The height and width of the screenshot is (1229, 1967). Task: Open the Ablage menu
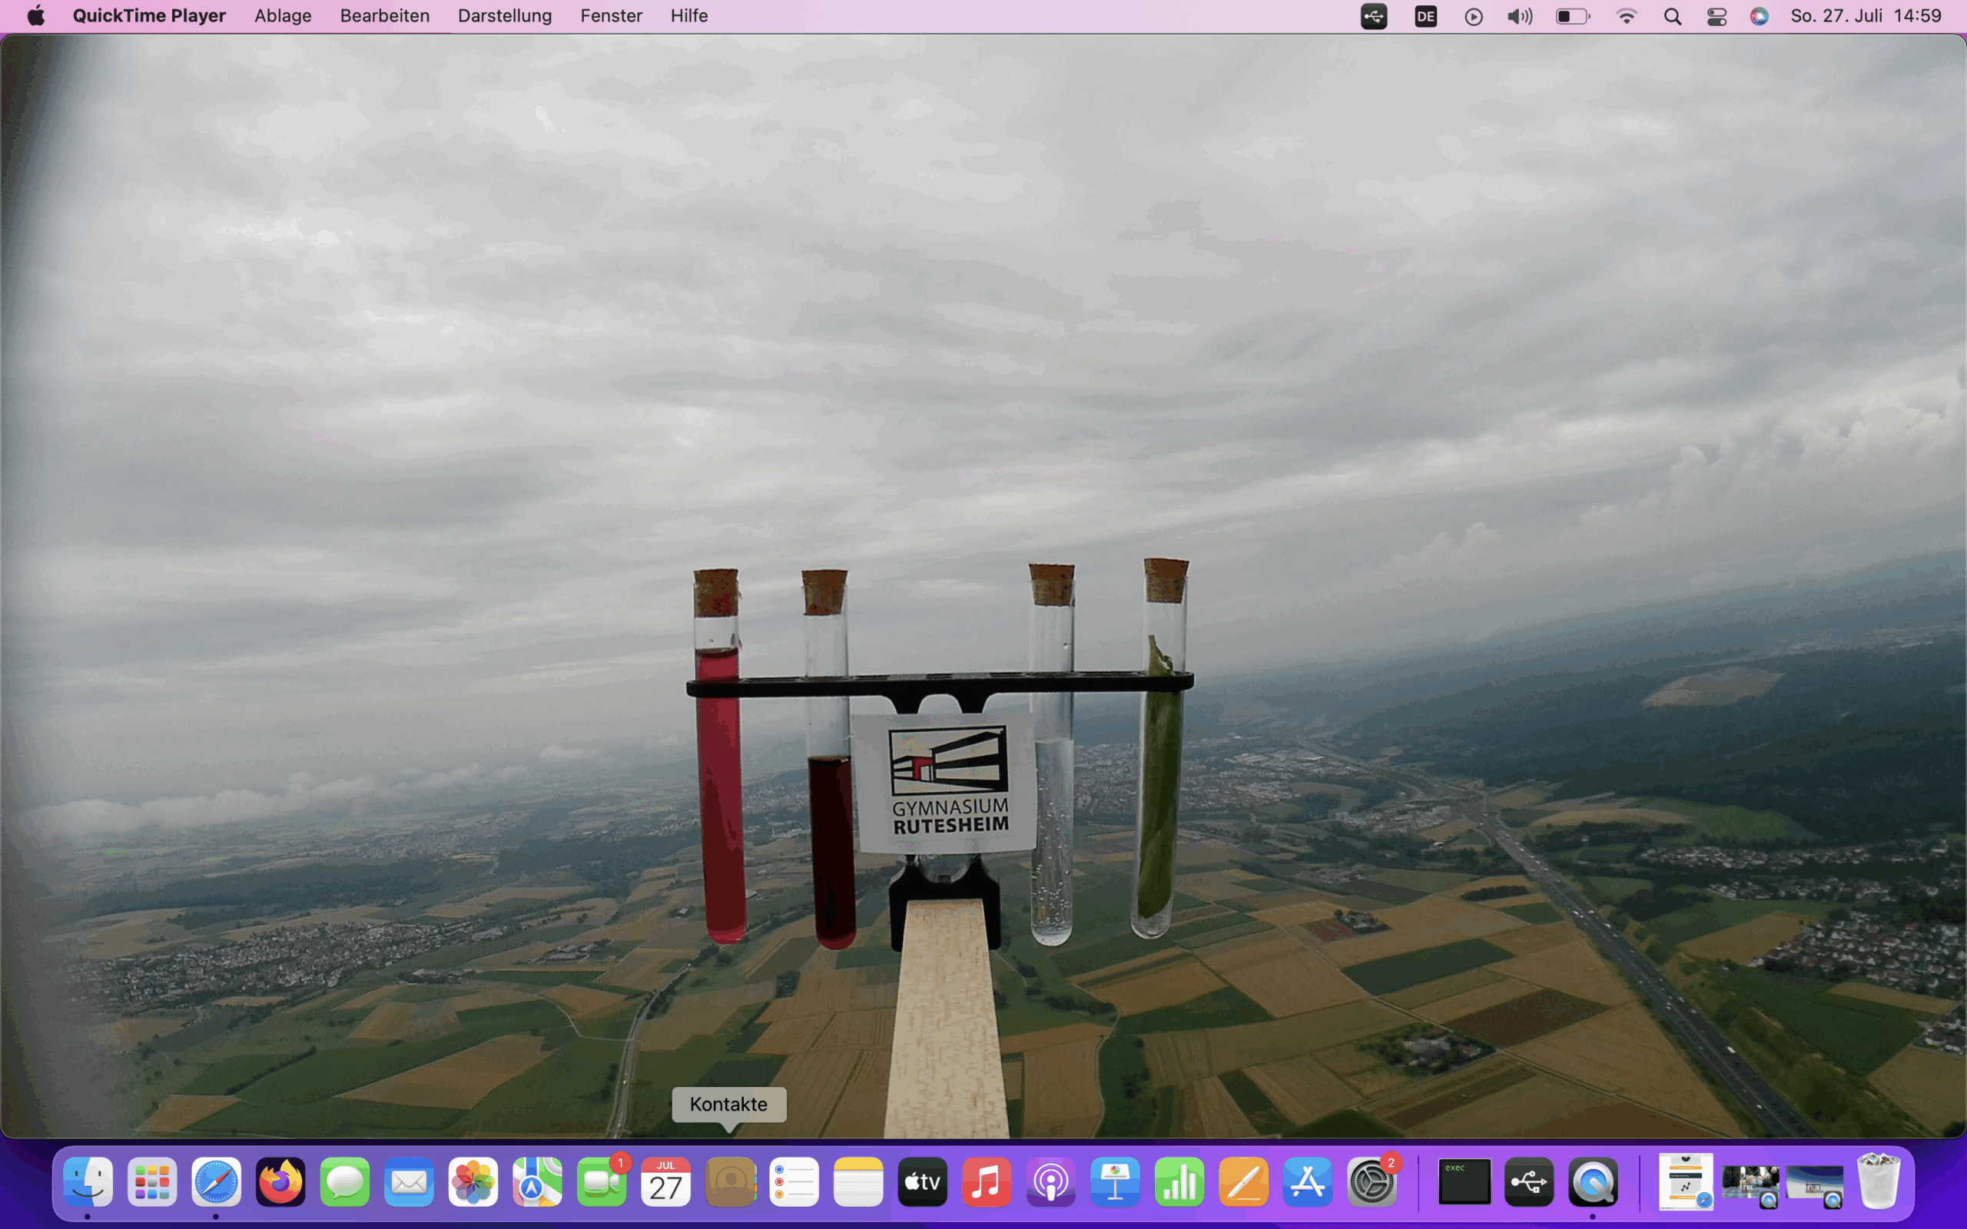(x=282, y=15)
